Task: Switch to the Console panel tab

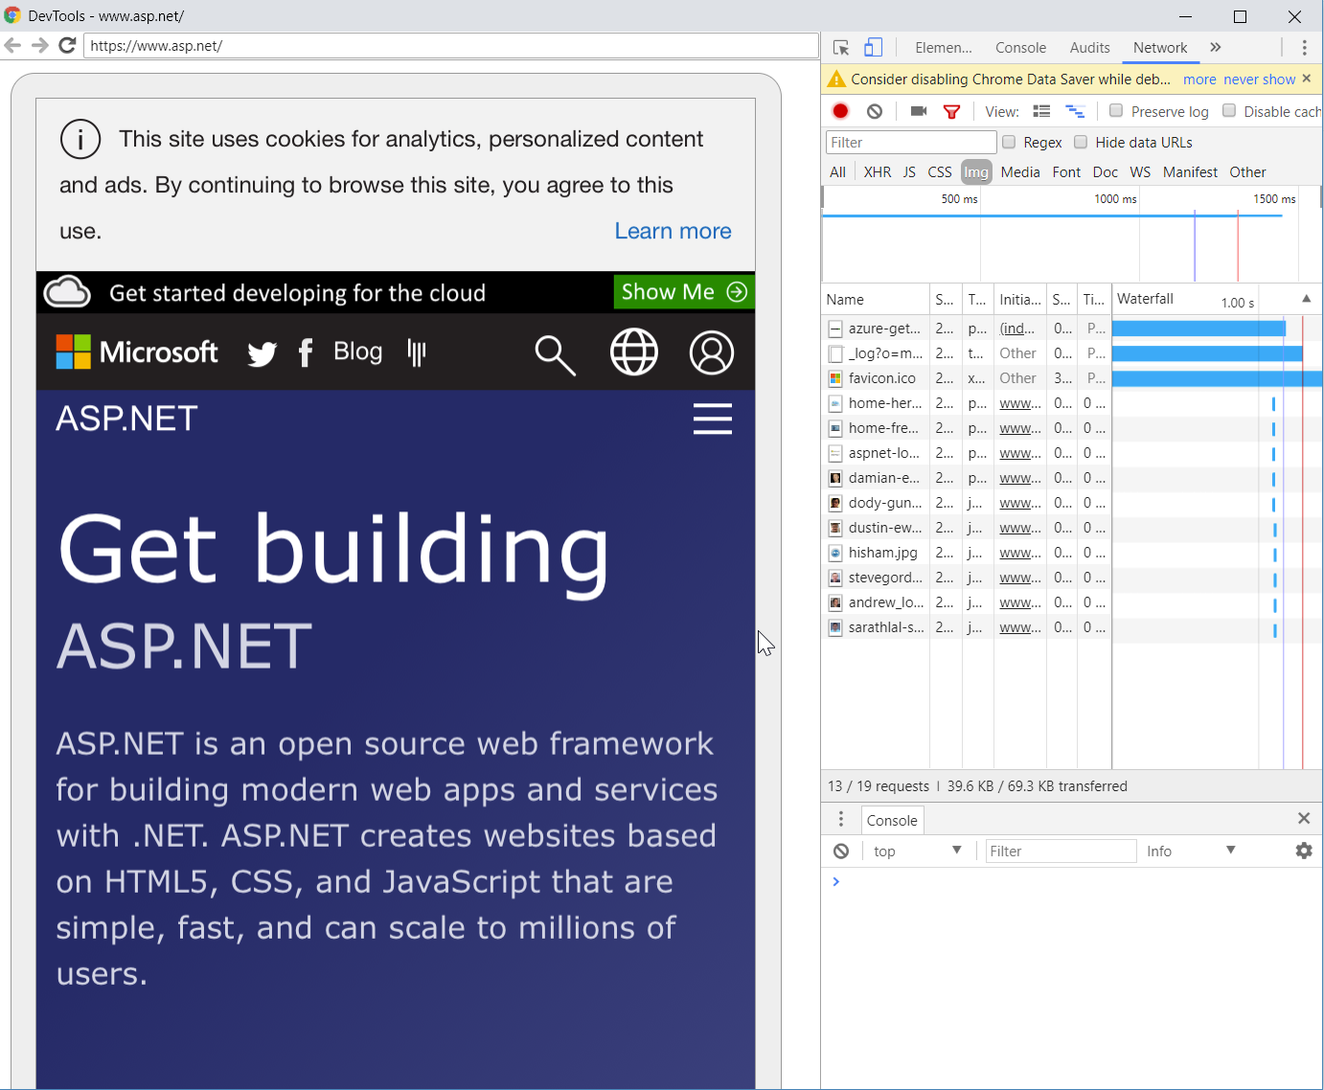Action: pyautogui.click(x=1020, y=47)
